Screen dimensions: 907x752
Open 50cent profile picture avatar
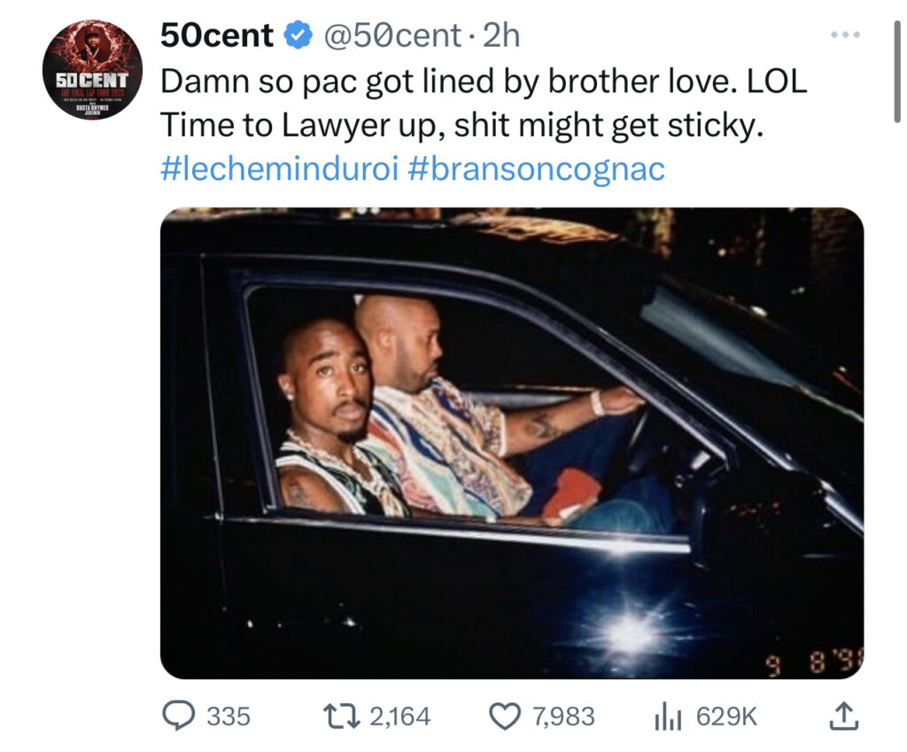click(92, 69)
